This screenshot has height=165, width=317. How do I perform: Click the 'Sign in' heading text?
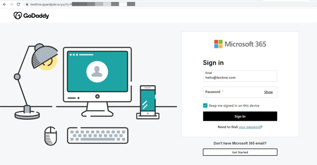click(x=213, y=63)
